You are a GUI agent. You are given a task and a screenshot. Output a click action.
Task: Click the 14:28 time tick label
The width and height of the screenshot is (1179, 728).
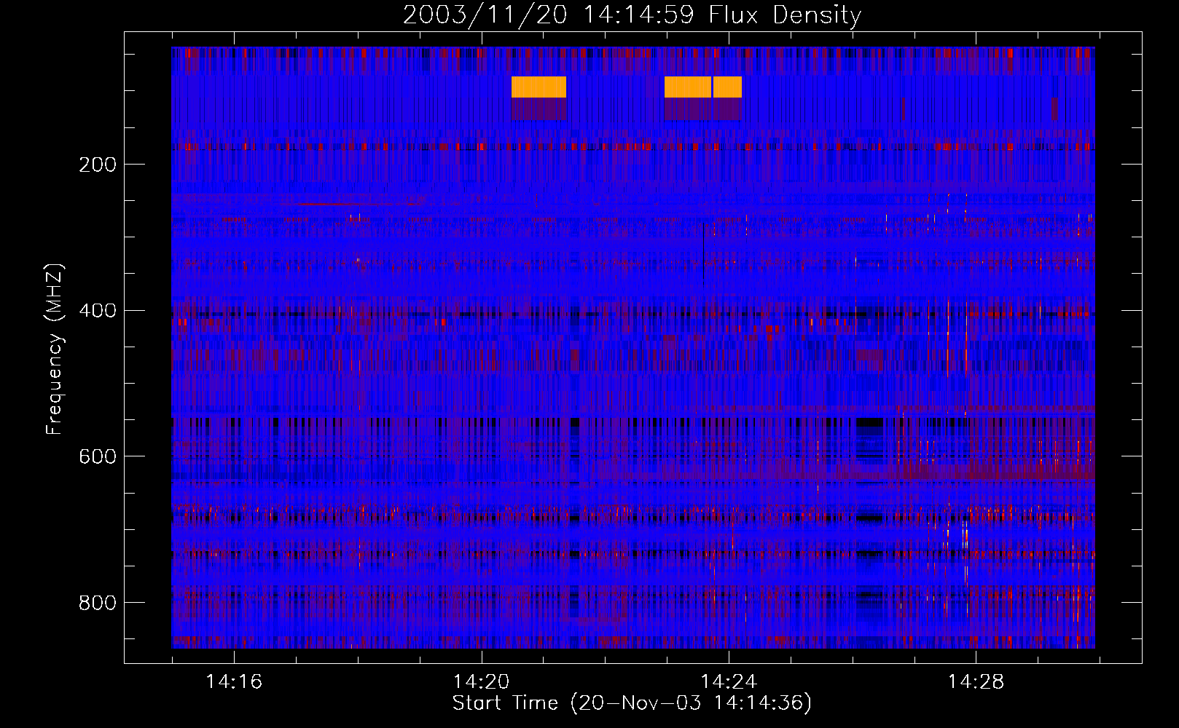(976, 682)
